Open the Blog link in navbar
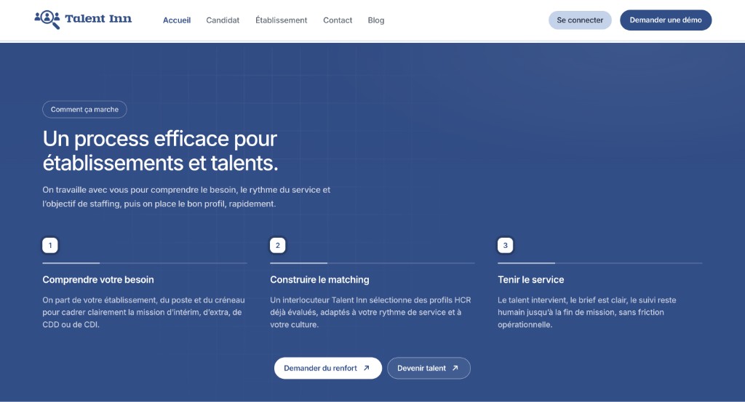The width and height of the screenshot is (745, 402). (376, 20)
